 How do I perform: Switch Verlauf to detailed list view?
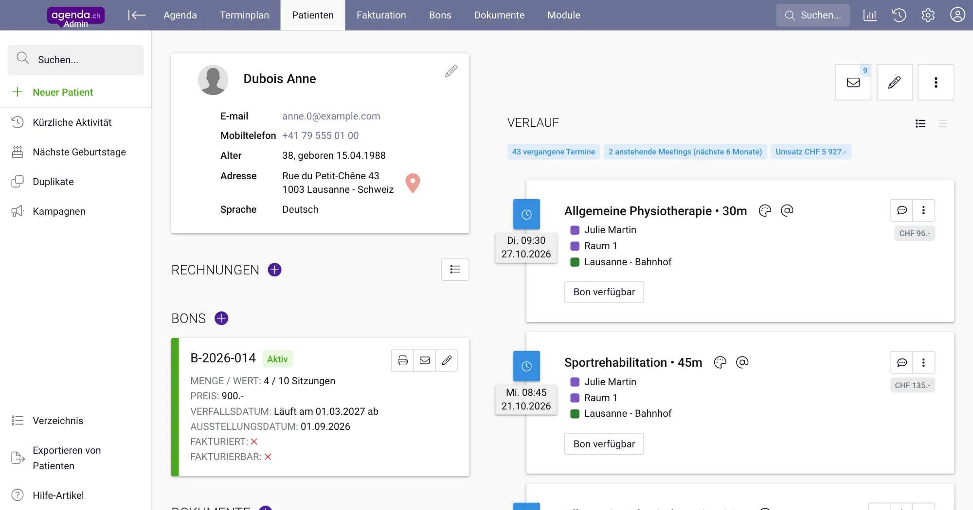point(920,124)
